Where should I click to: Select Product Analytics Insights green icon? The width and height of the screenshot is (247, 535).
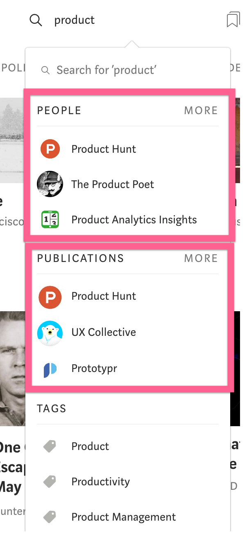50,219
